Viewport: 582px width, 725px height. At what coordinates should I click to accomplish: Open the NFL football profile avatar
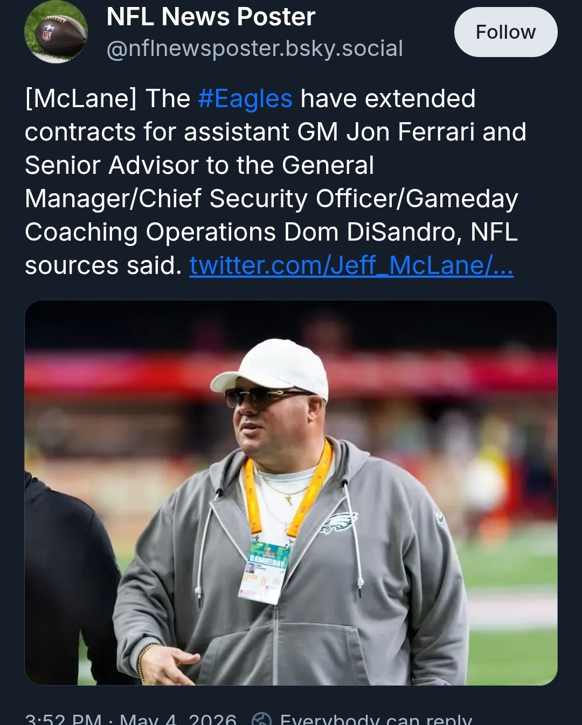[x=56, y=32]
